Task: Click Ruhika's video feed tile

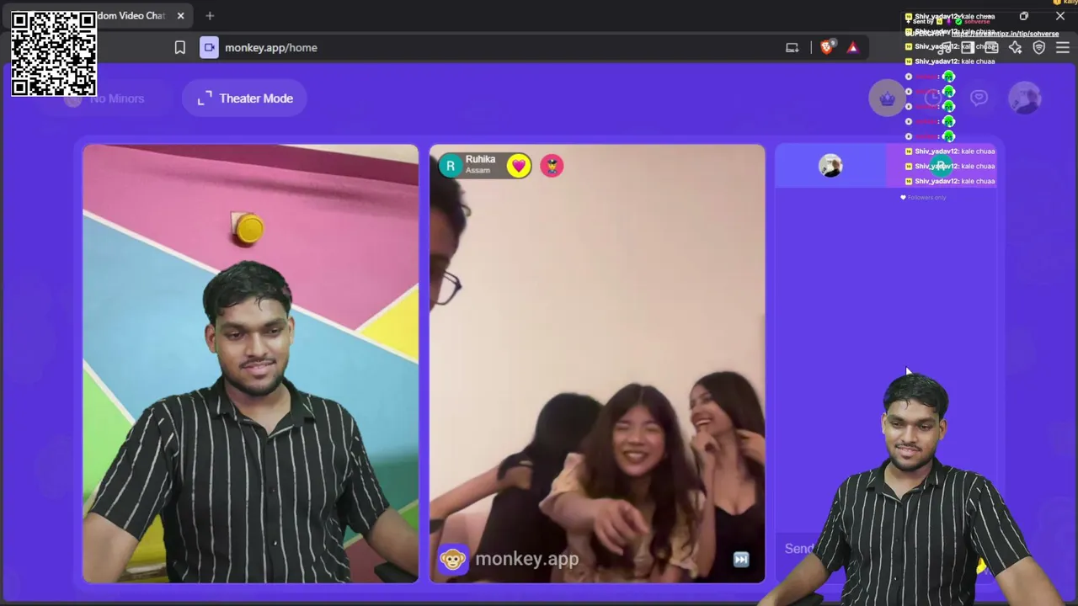Action: click(597, 364)
